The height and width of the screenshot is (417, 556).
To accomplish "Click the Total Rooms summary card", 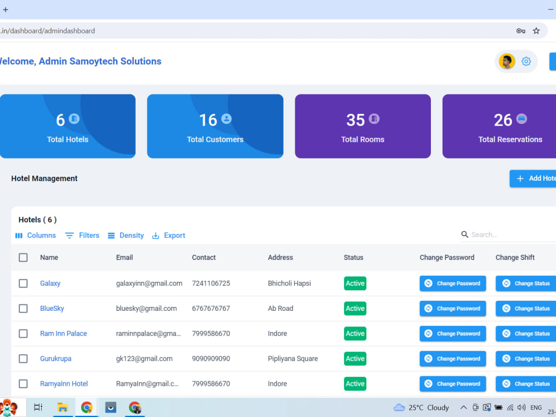I will pyautogui.click(x=363, y=126).
